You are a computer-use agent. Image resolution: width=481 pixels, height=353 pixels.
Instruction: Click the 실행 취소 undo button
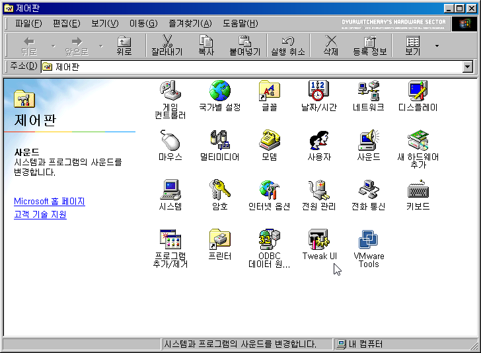tap(288, 46)
